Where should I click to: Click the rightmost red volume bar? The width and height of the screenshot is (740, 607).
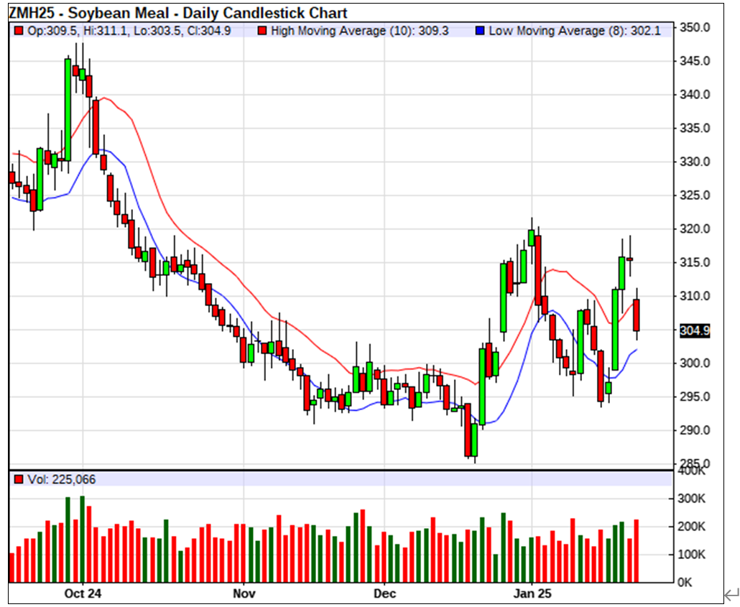pyautogui.click(x=637, y=550)
